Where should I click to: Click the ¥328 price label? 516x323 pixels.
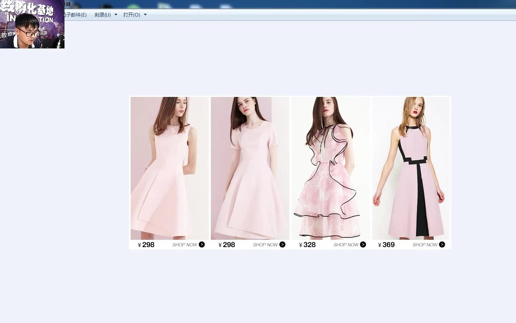(x=307, y=245)
